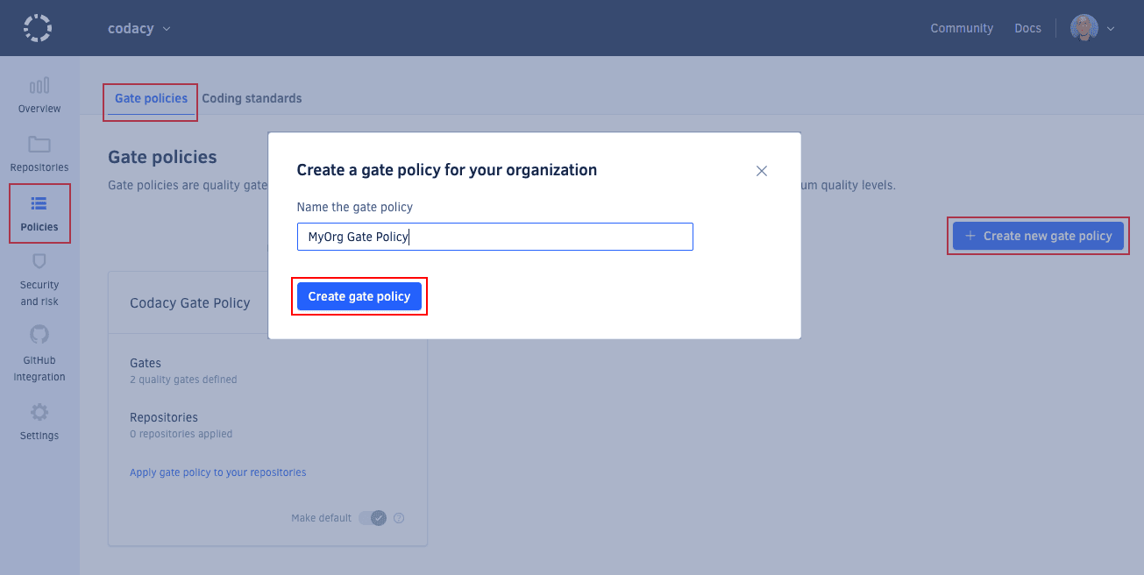
Task: Open organization Settings via gear icon
Action: (39, 422)
